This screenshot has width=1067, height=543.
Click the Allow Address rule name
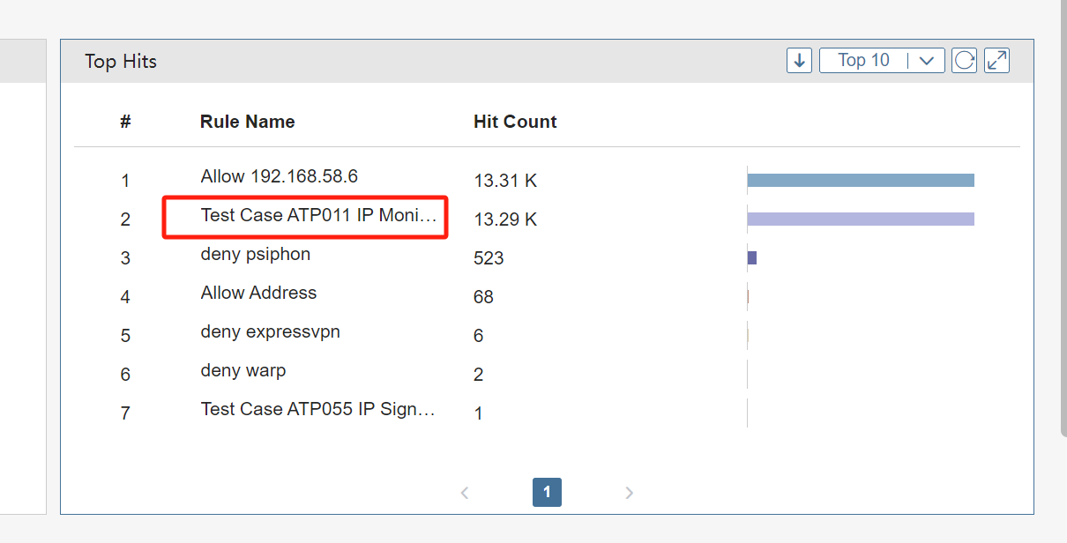258,293
